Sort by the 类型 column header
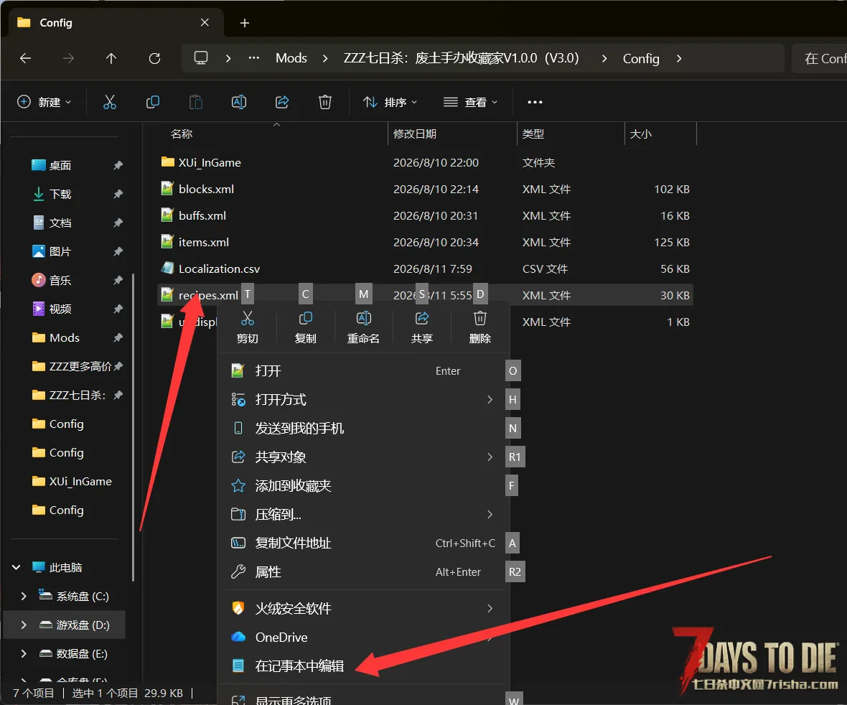Screen dimensions: 847x705 click(533, 134)
